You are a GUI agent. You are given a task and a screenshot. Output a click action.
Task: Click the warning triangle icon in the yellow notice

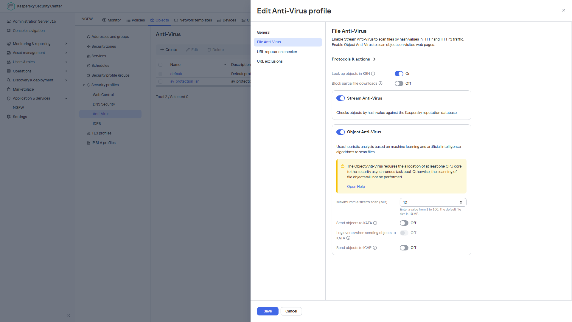click(343, 166)
